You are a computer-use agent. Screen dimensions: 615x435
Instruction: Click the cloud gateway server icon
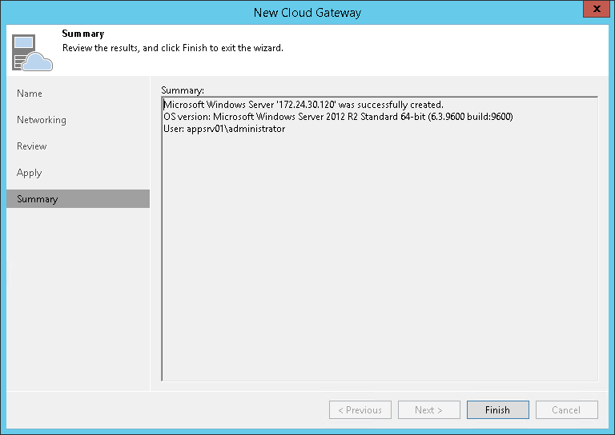click(x=32, y=53)
